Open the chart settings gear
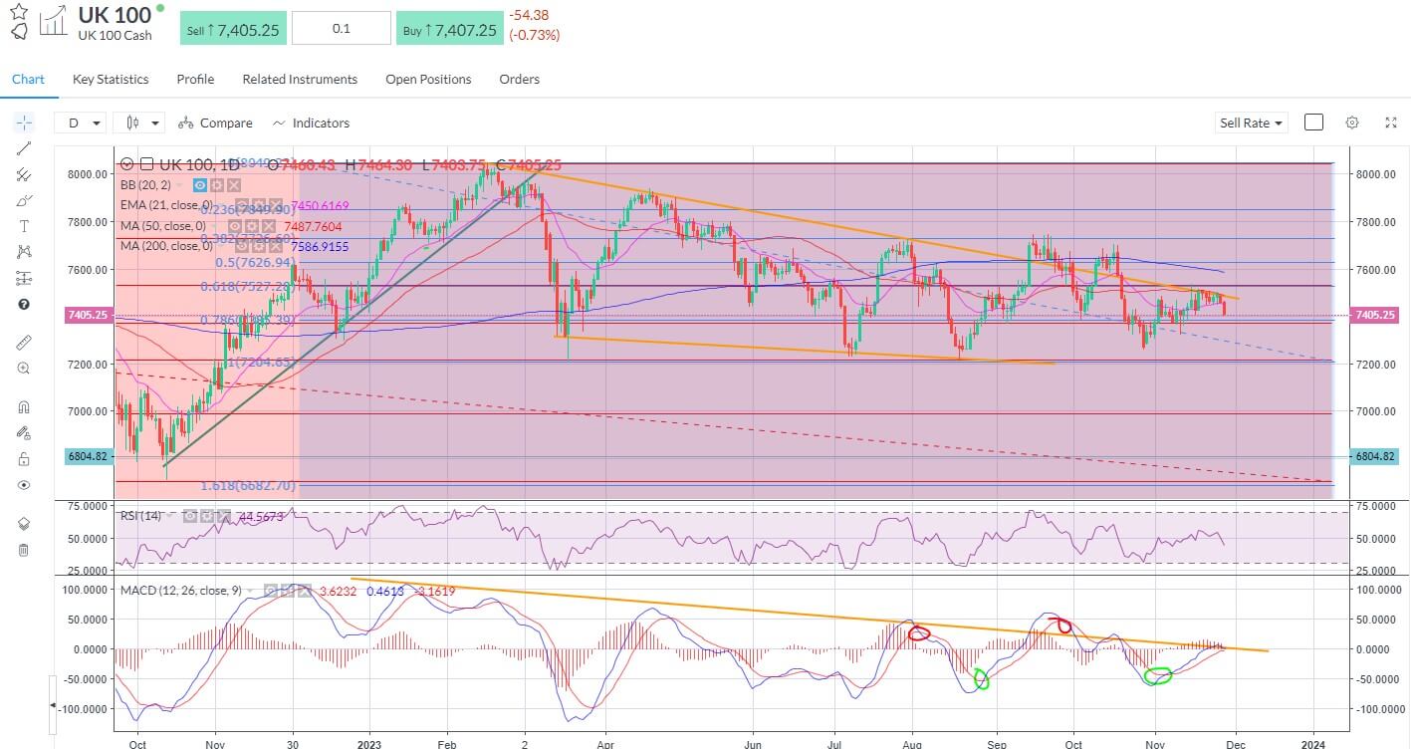The width and height of the screenshot is (1411, 749). click(1351, 122)
